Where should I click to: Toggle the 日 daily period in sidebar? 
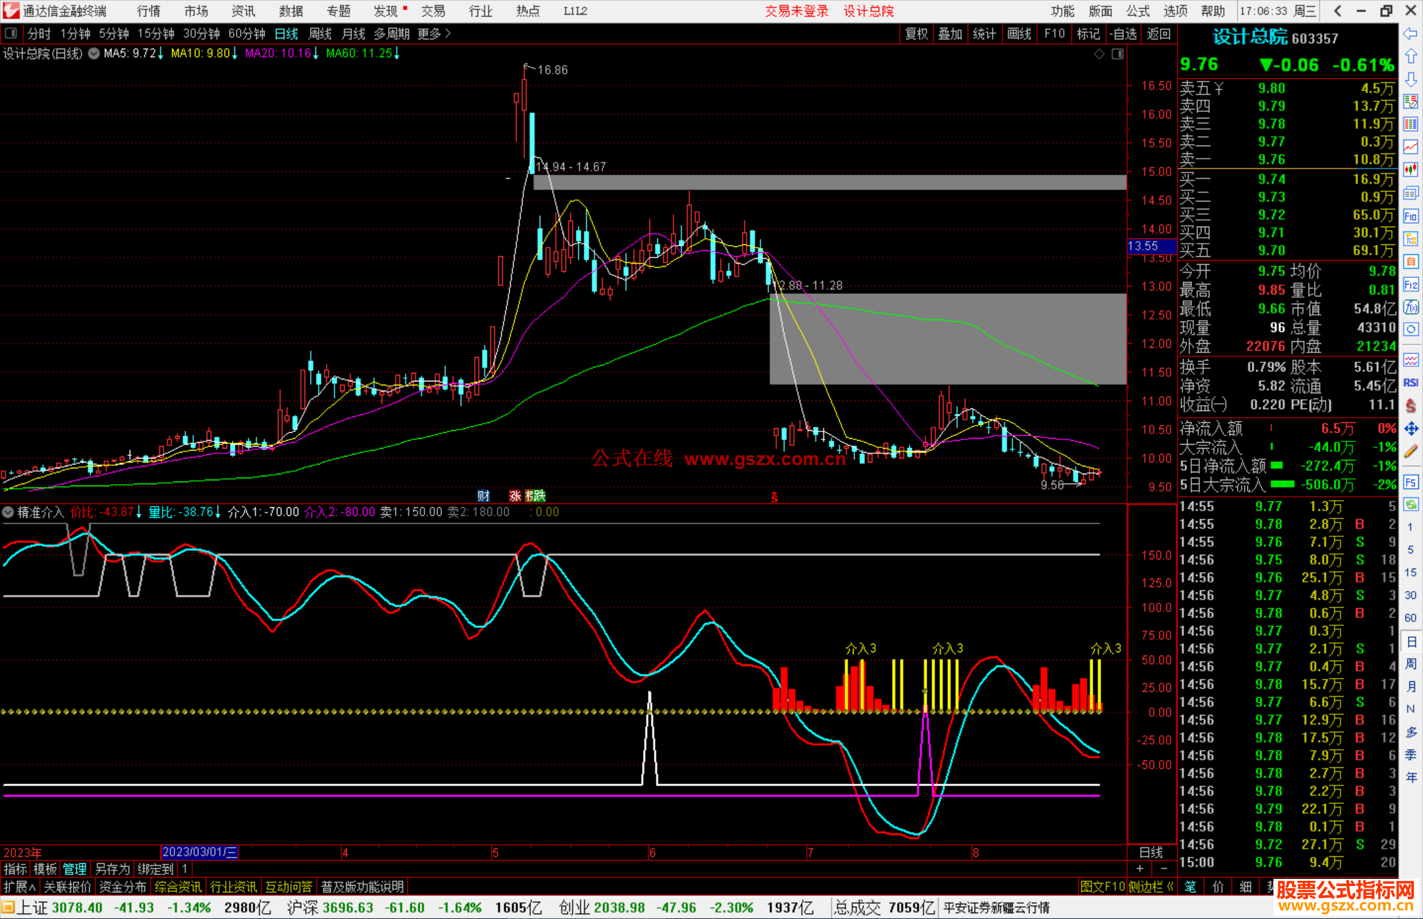[x=1410, y=642]
